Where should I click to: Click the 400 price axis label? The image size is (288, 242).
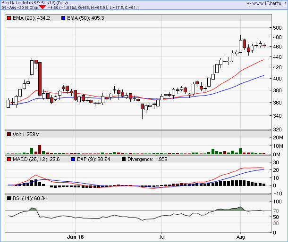click(x=277, y=79)
